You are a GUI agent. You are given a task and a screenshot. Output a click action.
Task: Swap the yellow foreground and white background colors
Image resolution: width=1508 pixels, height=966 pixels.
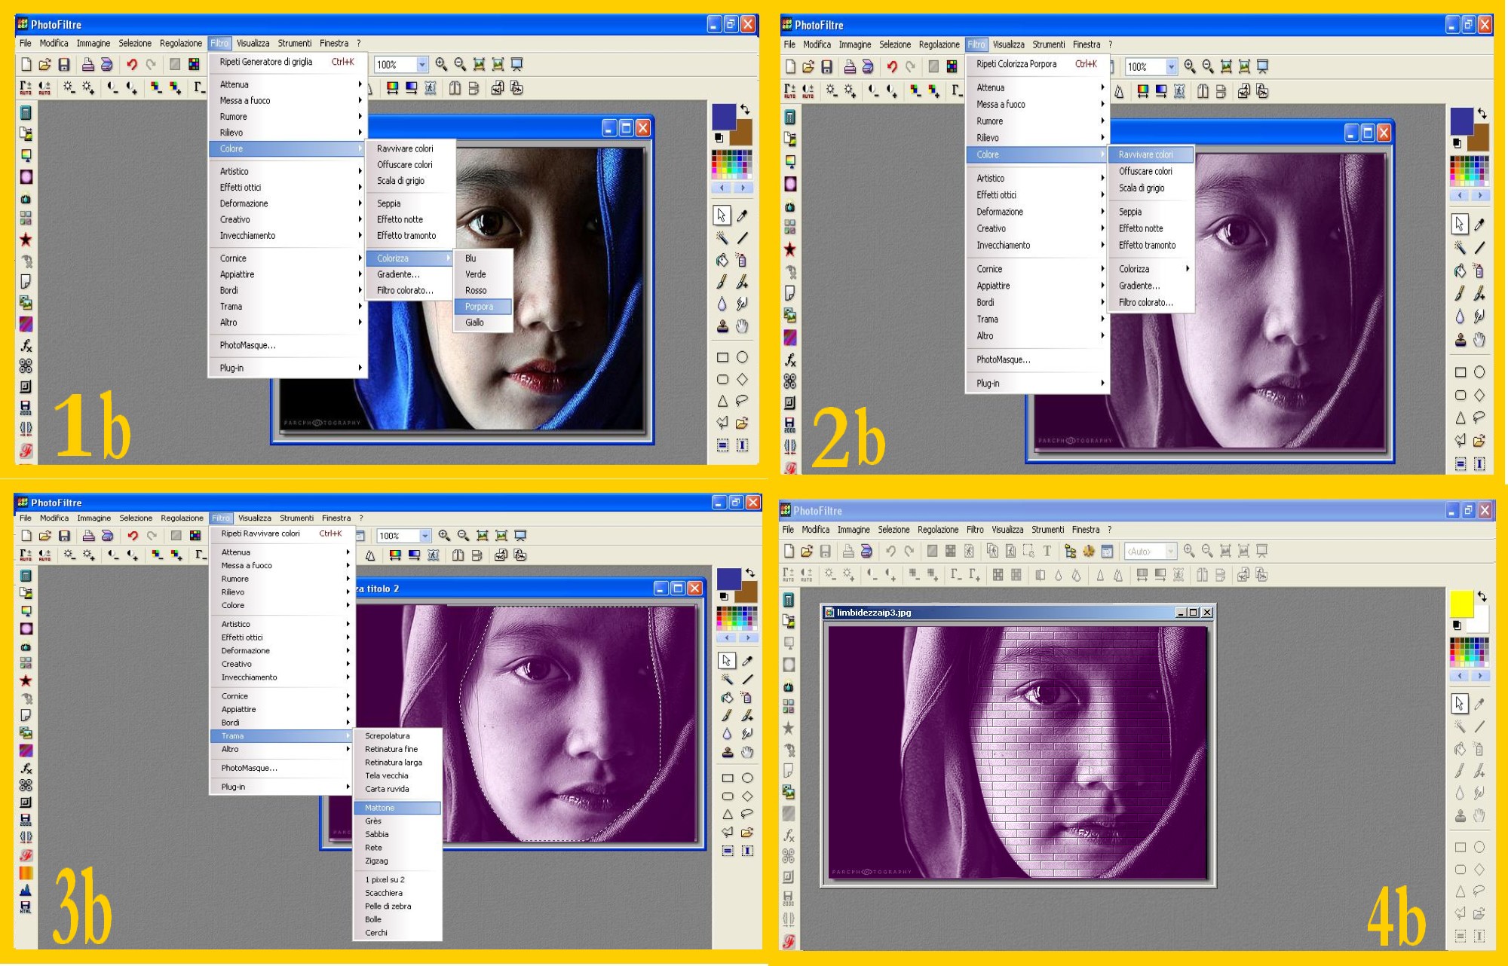tap(1482, 596)
